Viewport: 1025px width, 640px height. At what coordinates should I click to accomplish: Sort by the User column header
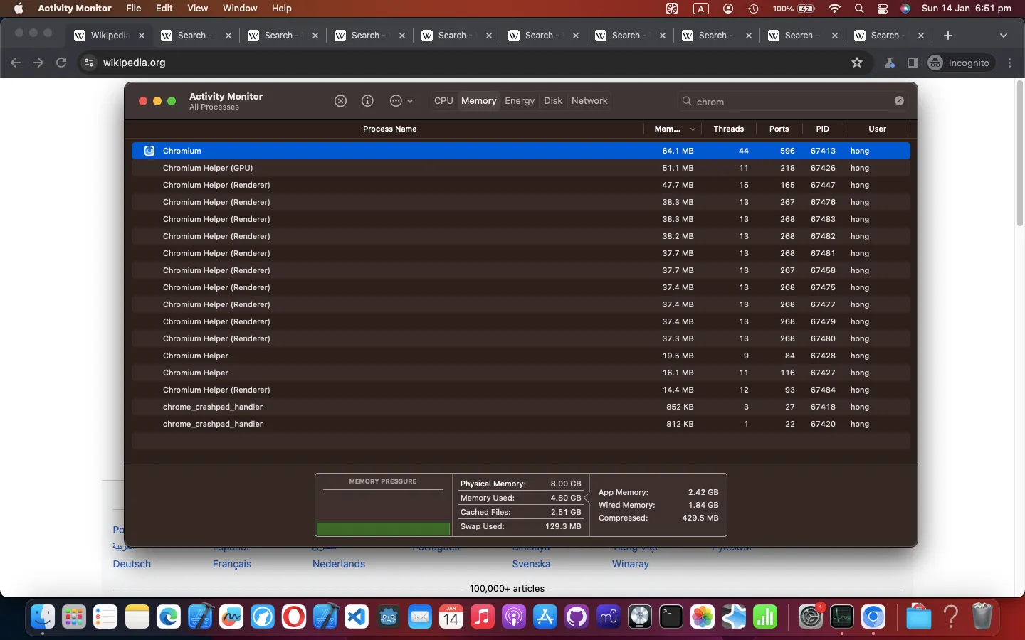[x=877, y=129]
